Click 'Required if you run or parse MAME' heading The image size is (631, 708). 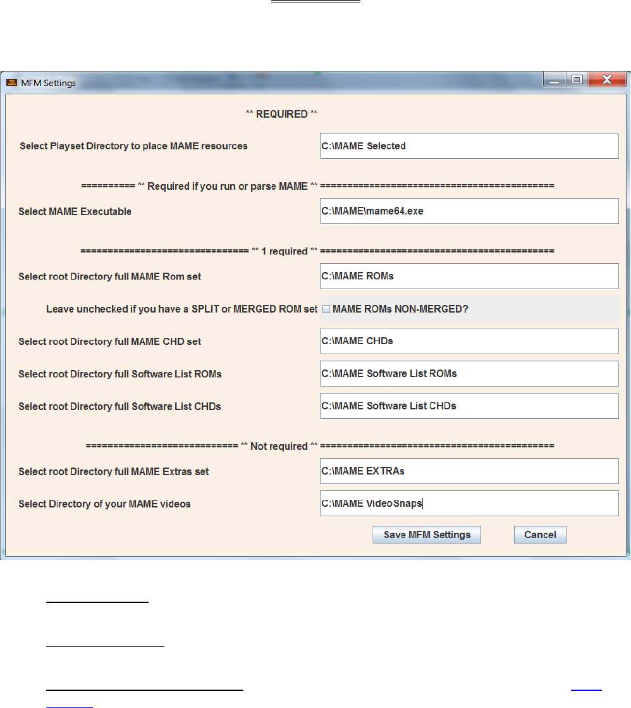pyautogui.click(x=228, y=186)
